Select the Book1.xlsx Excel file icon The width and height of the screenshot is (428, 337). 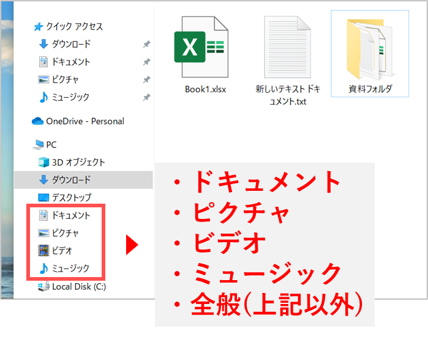point(201,47)
